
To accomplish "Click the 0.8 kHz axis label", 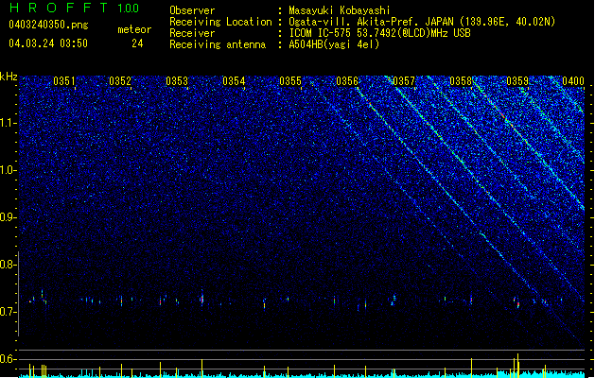I will (x=9, y=265).
